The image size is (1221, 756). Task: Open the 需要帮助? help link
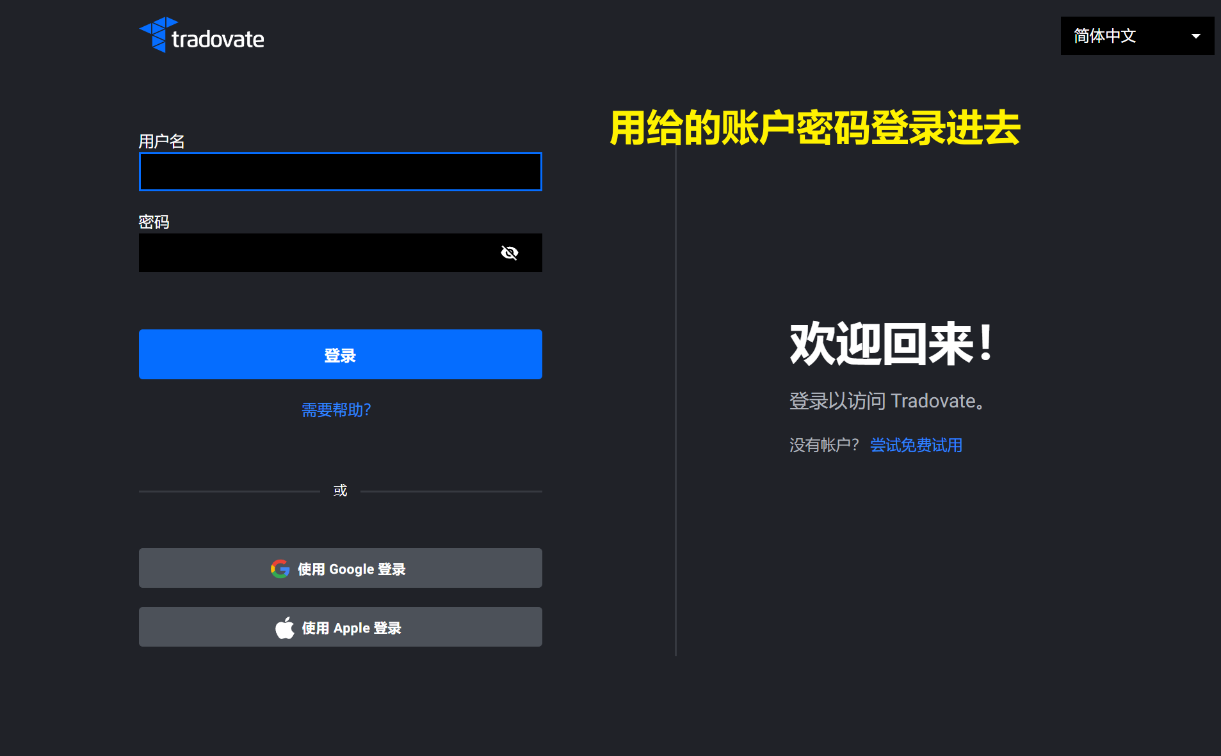coord(336,410)
